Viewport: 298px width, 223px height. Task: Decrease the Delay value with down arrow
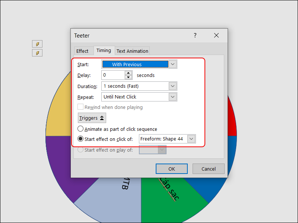[x=129, y=77]
